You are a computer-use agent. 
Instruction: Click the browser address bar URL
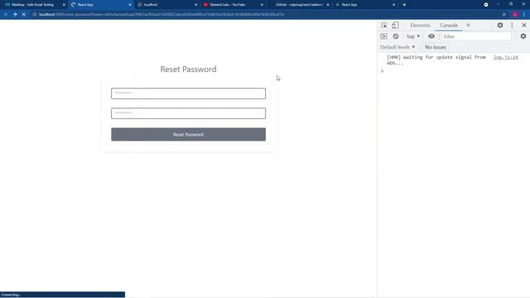click(161, 15)
